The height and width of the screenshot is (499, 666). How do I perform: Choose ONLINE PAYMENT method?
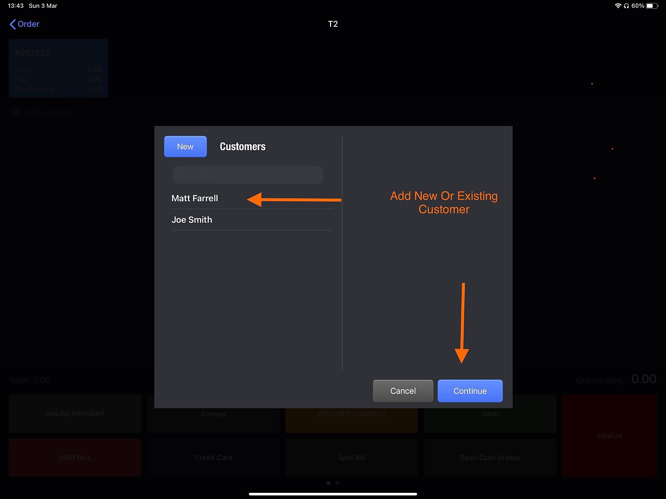(x=75, y=414)
